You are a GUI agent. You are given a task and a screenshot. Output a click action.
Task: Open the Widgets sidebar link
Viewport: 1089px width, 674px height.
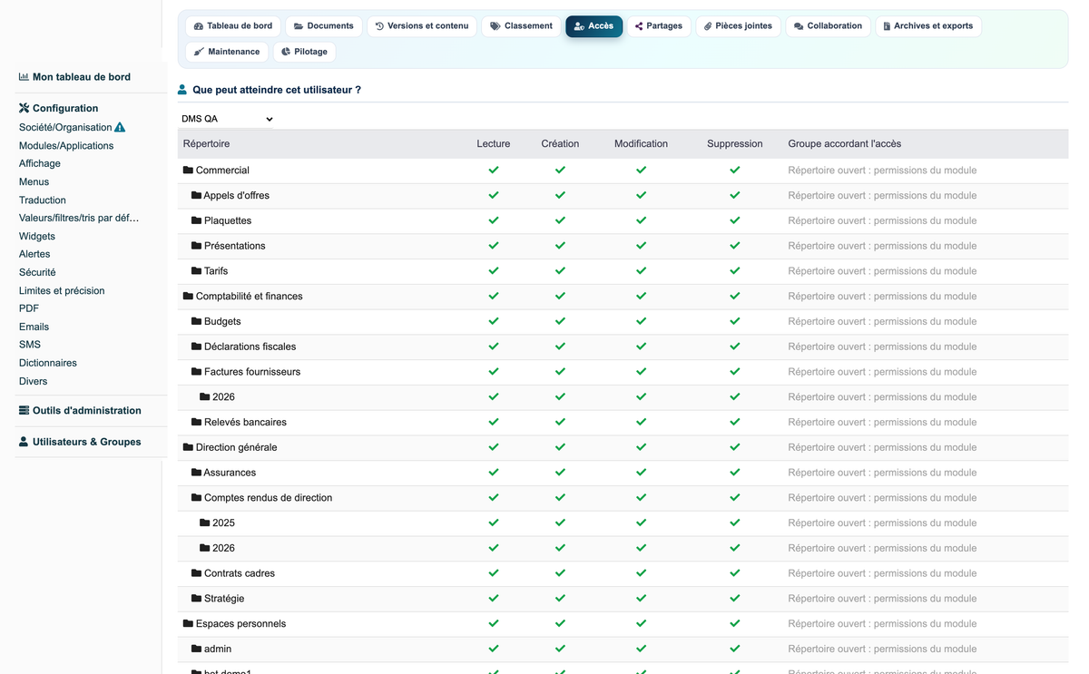coord(37,236)
